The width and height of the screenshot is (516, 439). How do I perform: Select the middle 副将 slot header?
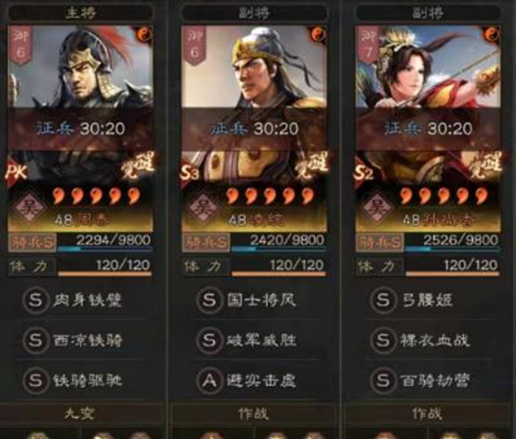pyautogui.click(x=254, y=12)
